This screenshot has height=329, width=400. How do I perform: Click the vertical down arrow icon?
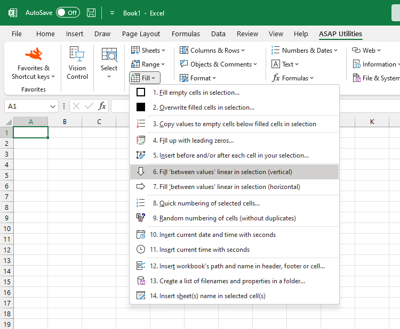(141, 171)
